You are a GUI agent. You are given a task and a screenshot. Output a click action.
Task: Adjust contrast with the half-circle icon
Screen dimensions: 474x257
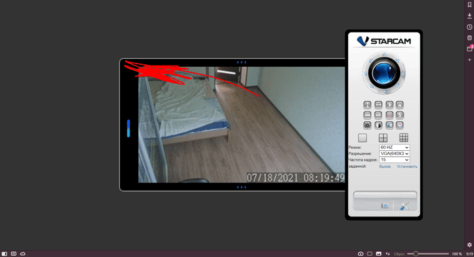click(379, 125)
